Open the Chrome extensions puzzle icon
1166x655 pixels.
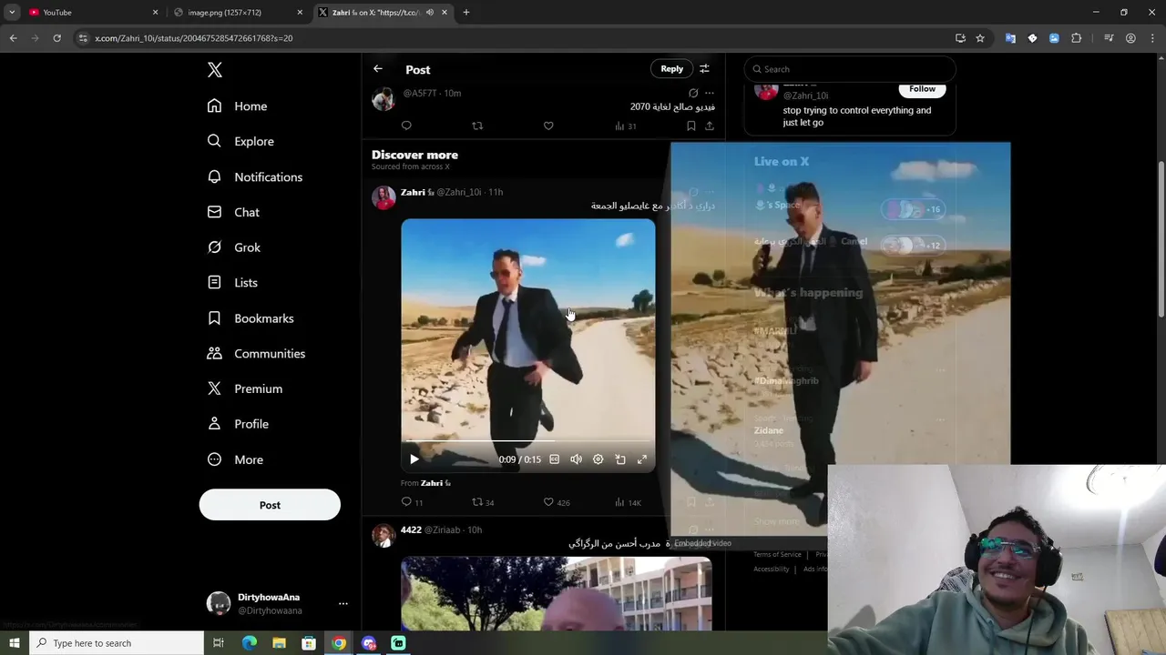1077,38
